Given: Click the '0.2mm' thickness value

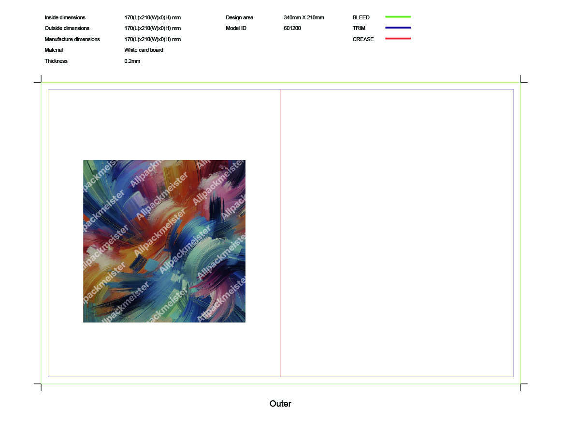Looking at the screenshot, I should pos(132,61).
